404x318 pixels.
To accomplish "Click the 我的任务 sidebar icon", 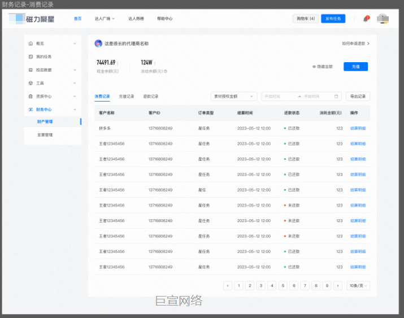I will click(x=31, y=56).
